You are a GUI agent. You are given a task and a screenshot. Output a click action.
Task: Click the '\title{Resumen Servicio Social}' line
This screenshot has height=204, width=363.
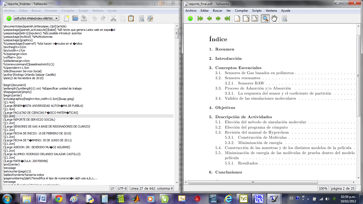point(22,71)
